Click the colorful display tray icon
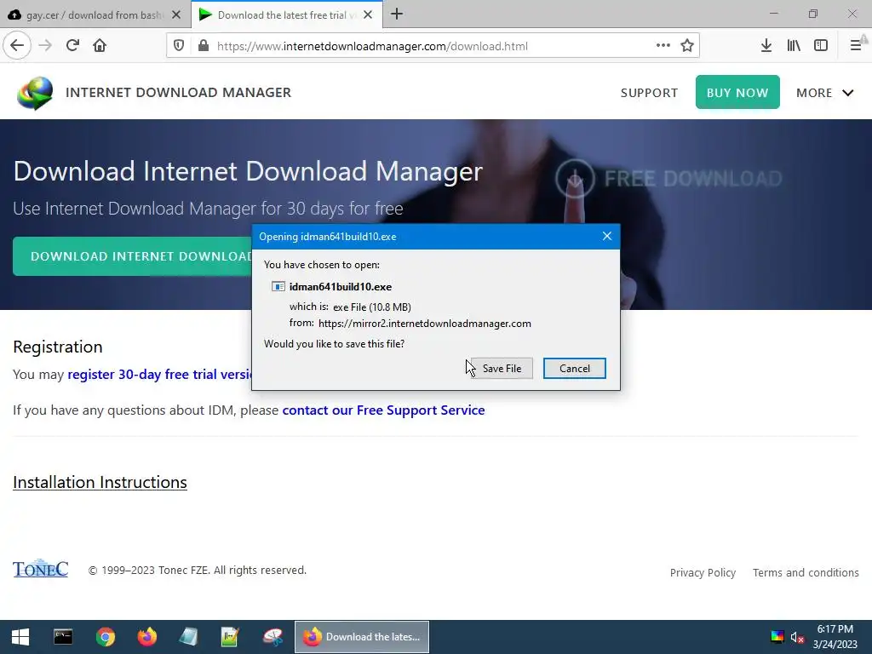 [x=777, y=637]
